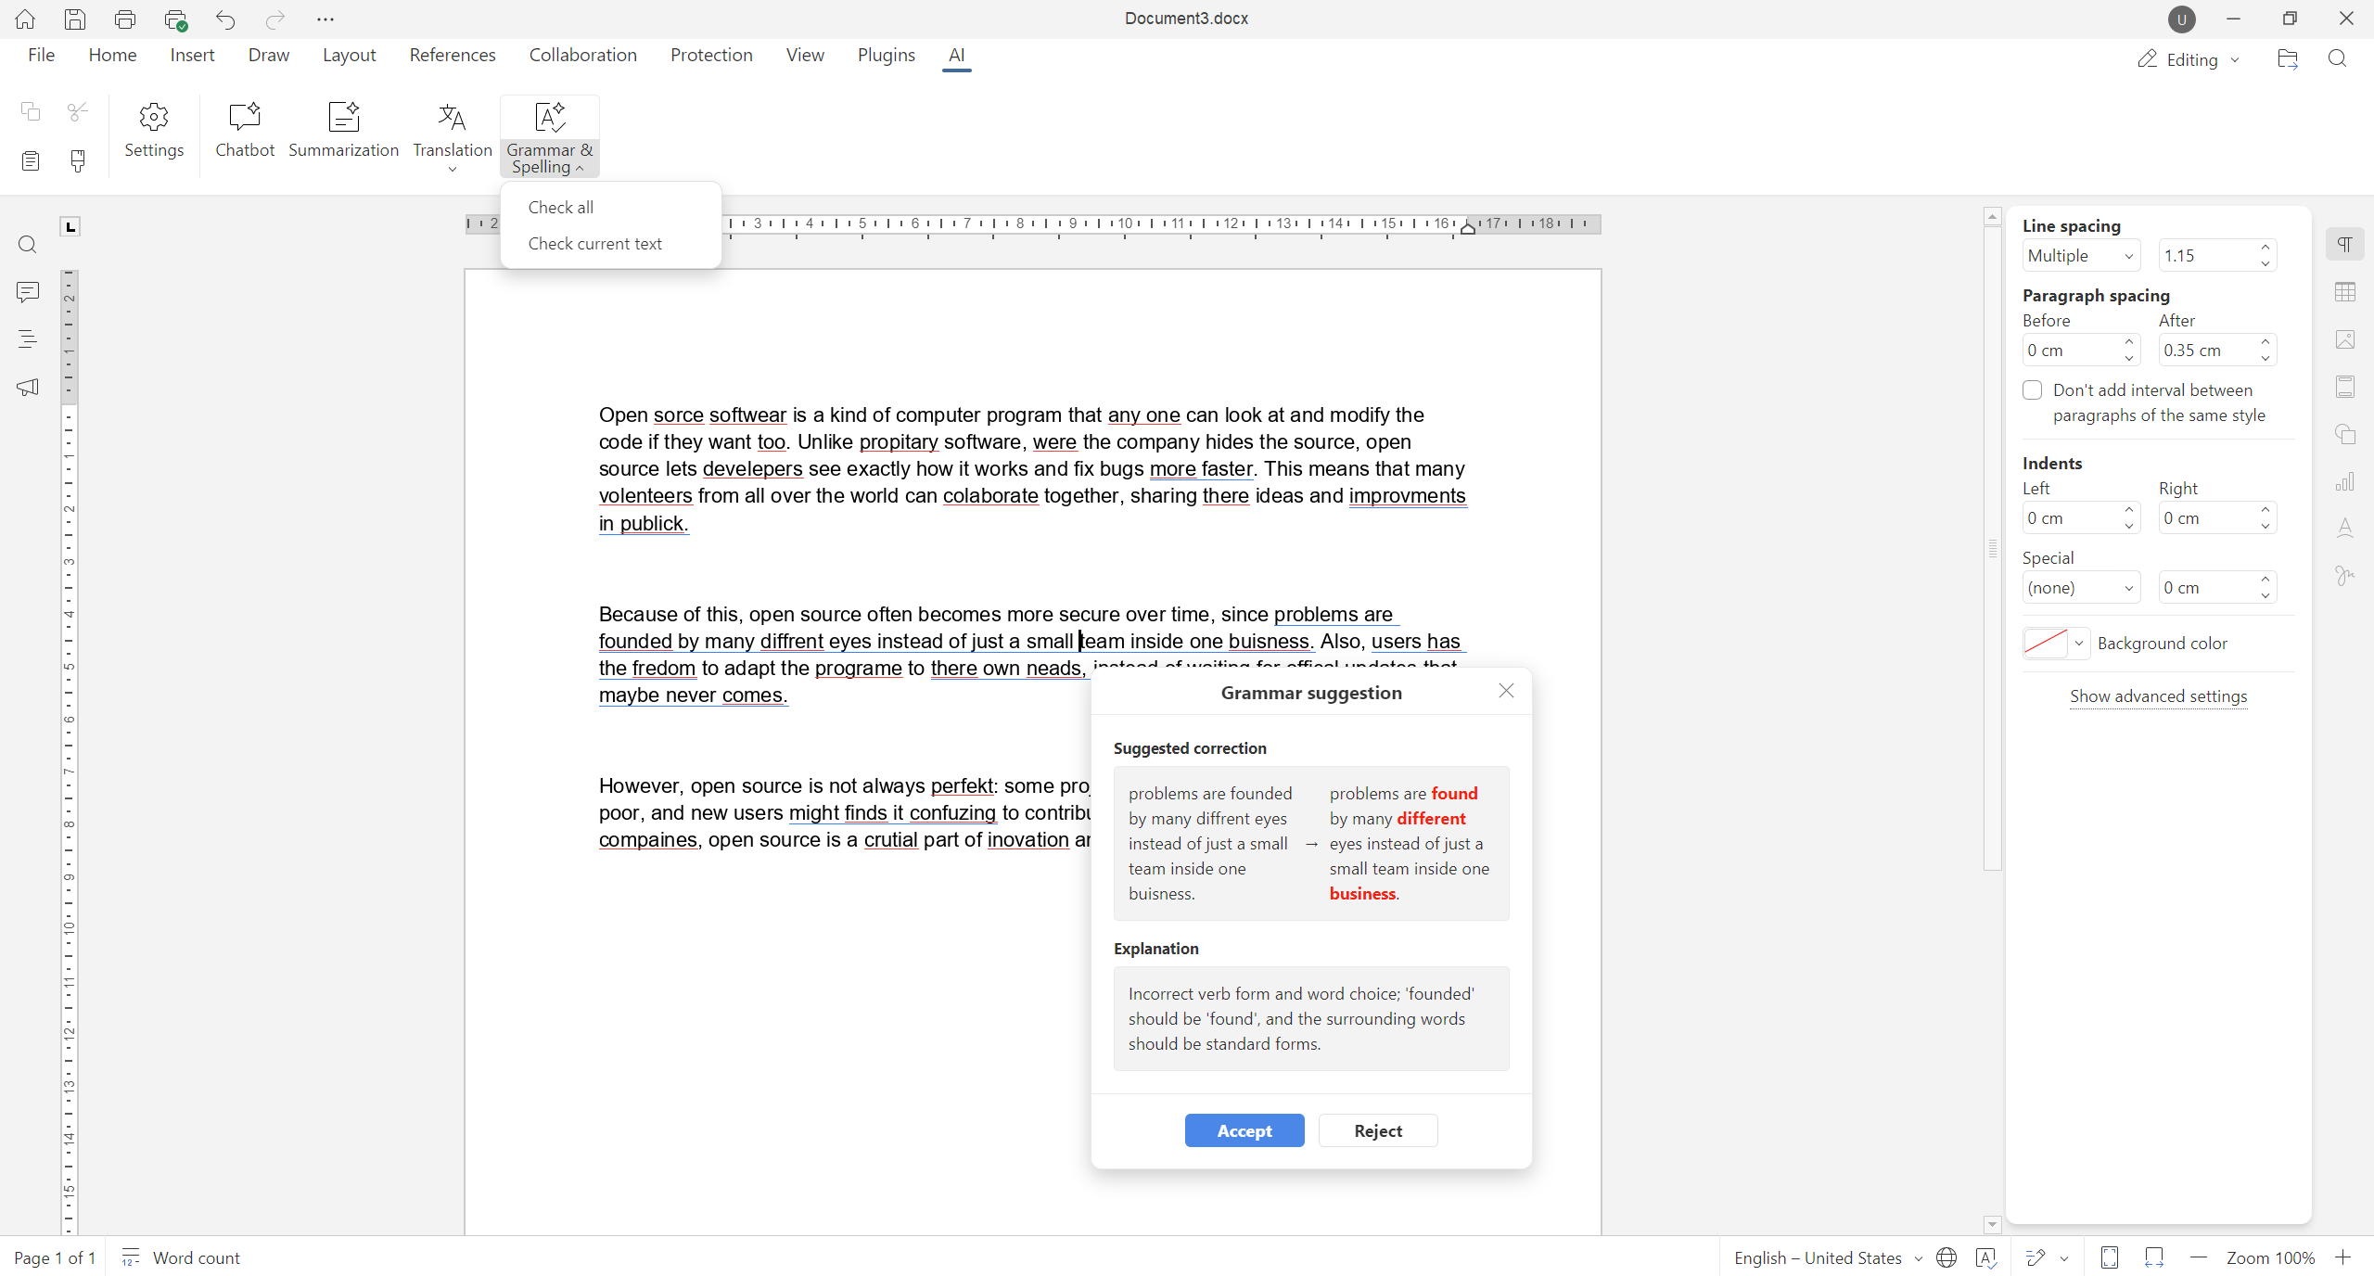Open the Chart settings panel
The height and width of the screenshot is (1276, 2374).
(2346, 481)
